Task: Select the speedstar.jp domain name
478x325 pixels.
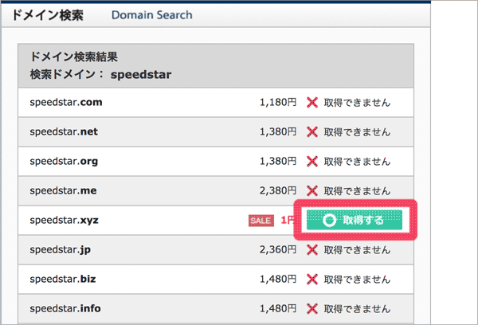Action: [x=61, y=250]
